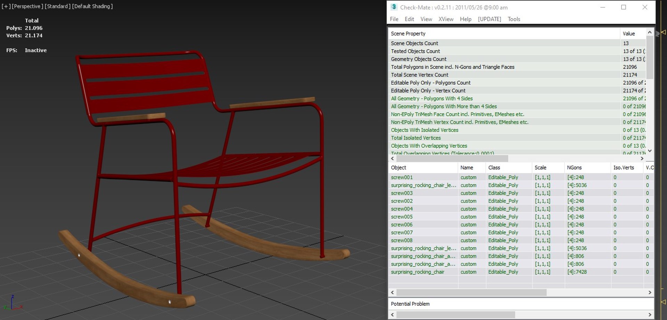Click the Object column header
The width and height of the screenshot is (667, 320).
point(423,167)
